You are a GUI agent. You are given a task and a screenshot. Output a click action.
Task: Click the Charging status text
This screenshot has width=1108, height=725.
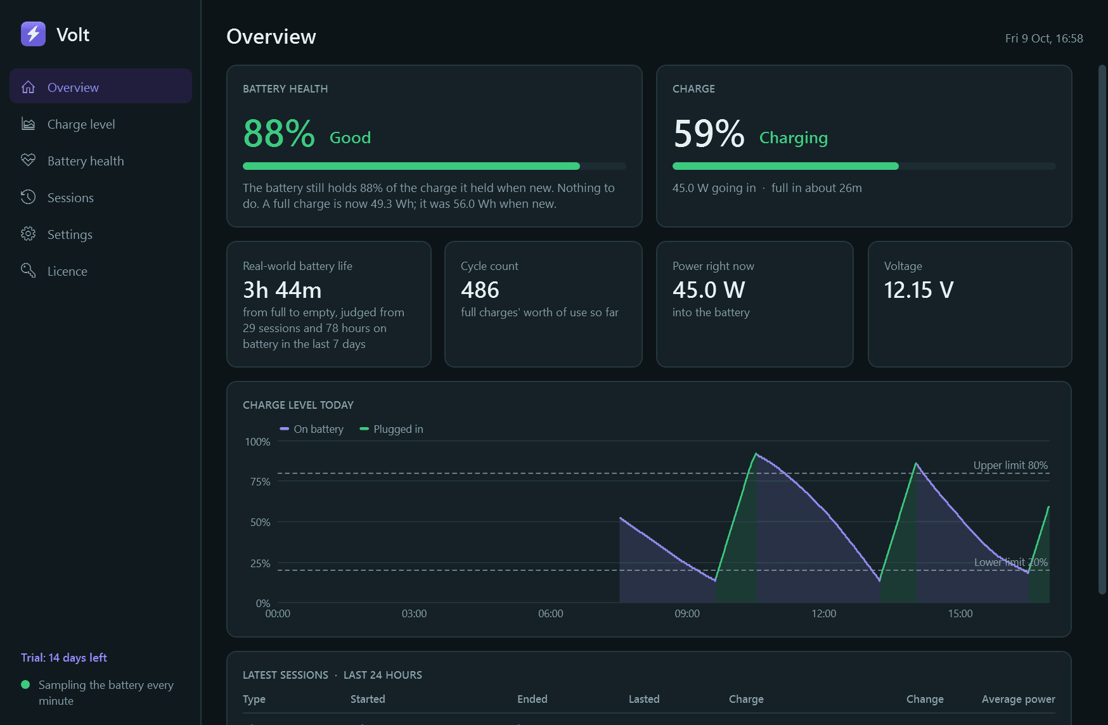pos(794,138)
